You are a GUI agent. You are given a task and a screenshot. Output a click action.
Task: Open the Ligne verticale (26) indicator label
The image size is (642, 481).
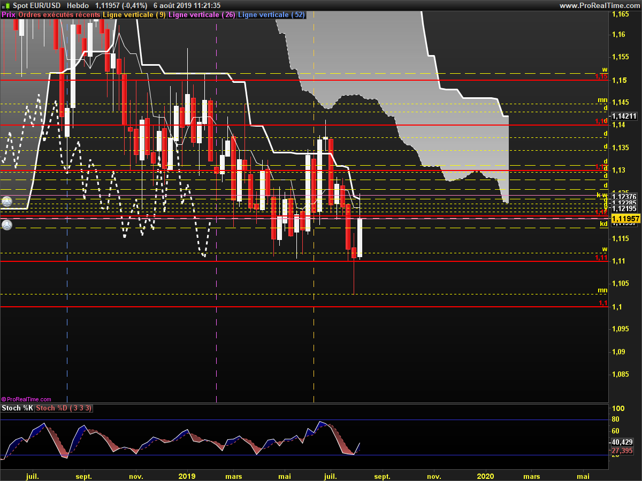(x=202, y=15)
